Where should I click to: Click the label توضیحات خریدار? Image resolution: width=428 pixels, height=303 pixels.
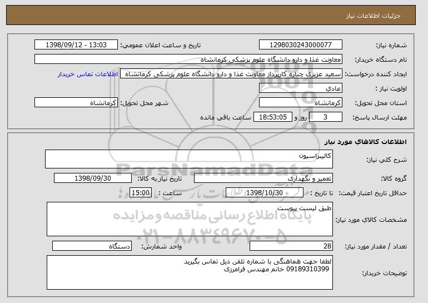tap(384, 273)
